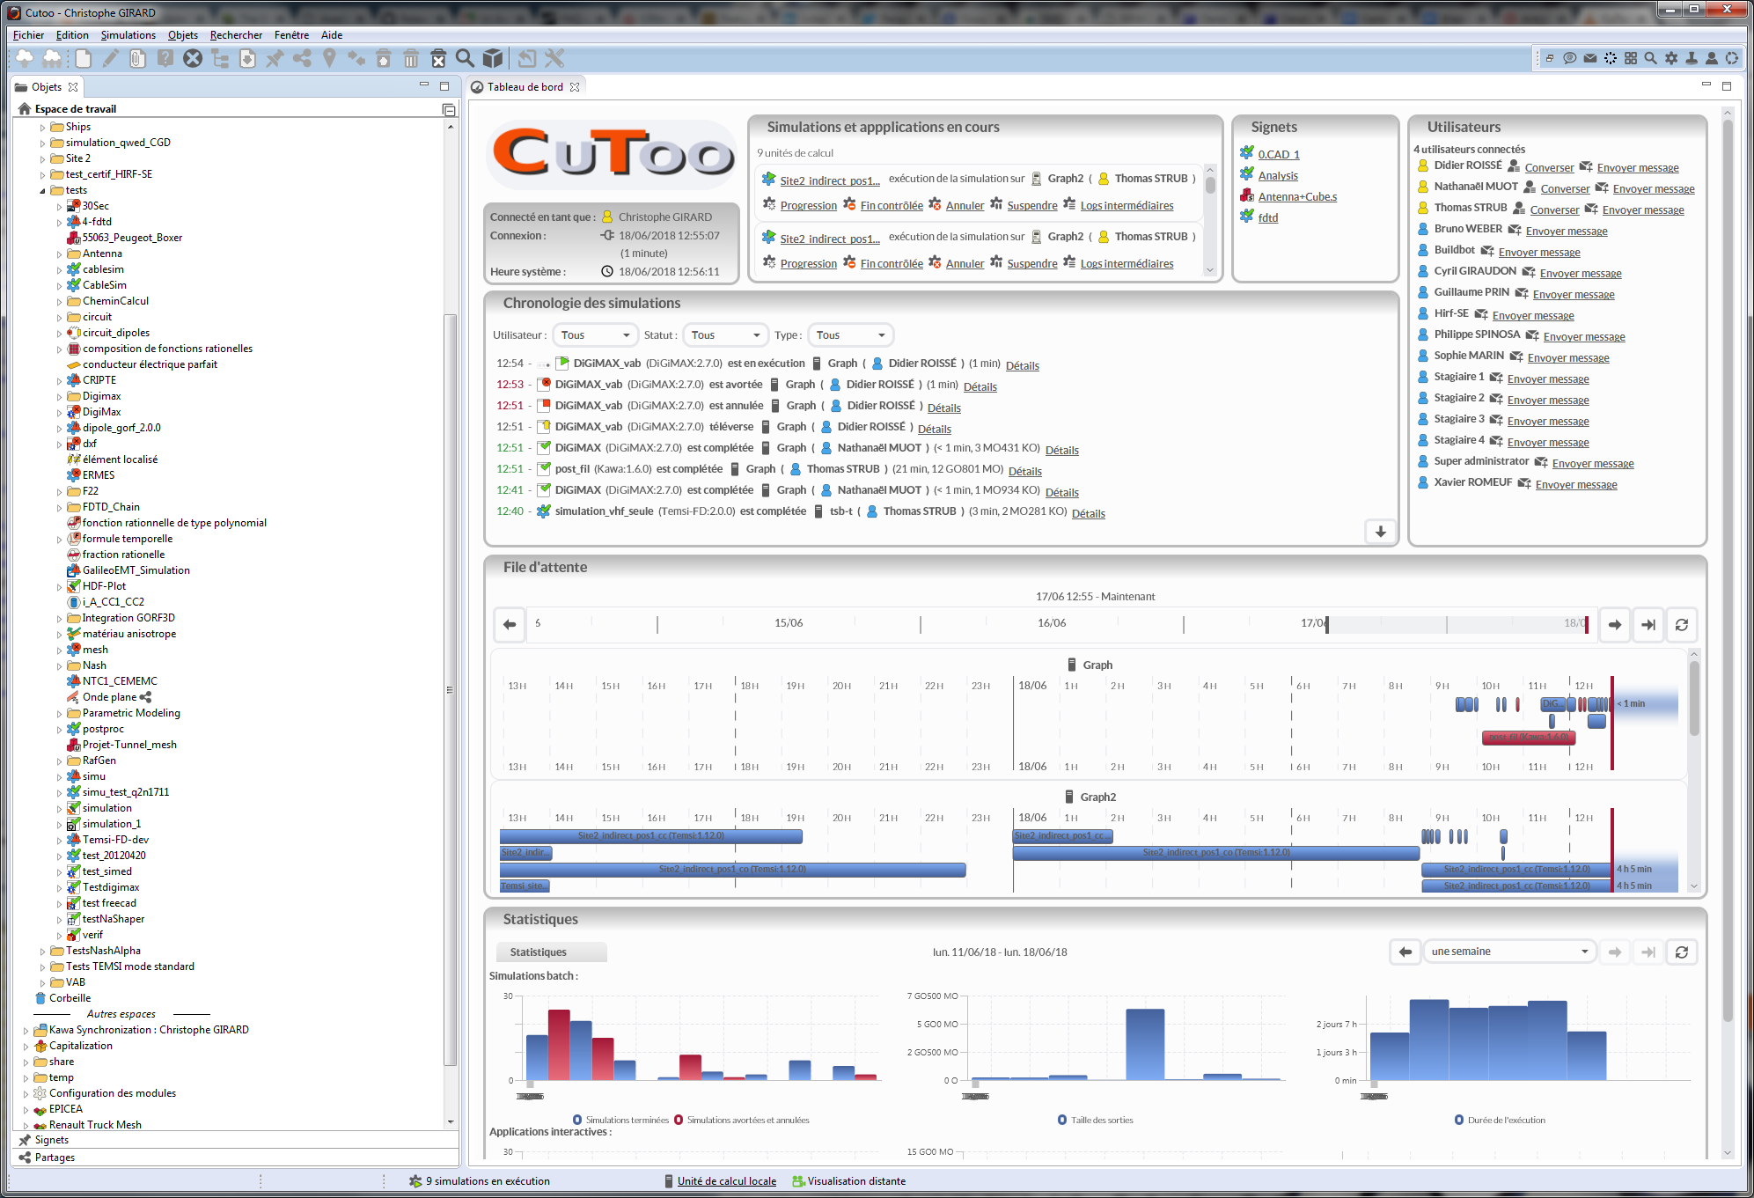
Task: Click the trash bin with X icon
Action: click(438, 58)
